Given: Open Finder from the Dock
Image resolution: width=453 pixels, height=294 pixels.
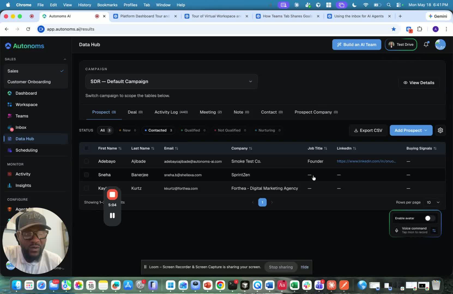Looking at the screenshot, I should tap(17, 285).
